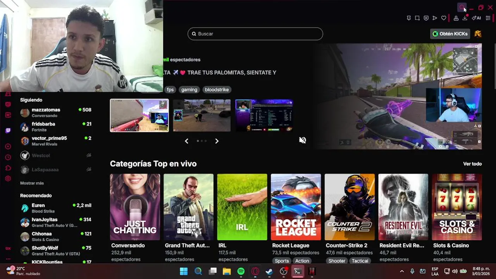Image resolution: width=496 pixels, height=279 pixels.
Task: Open vector_prime95 channel in sidebar
Action: coord(56,141)
